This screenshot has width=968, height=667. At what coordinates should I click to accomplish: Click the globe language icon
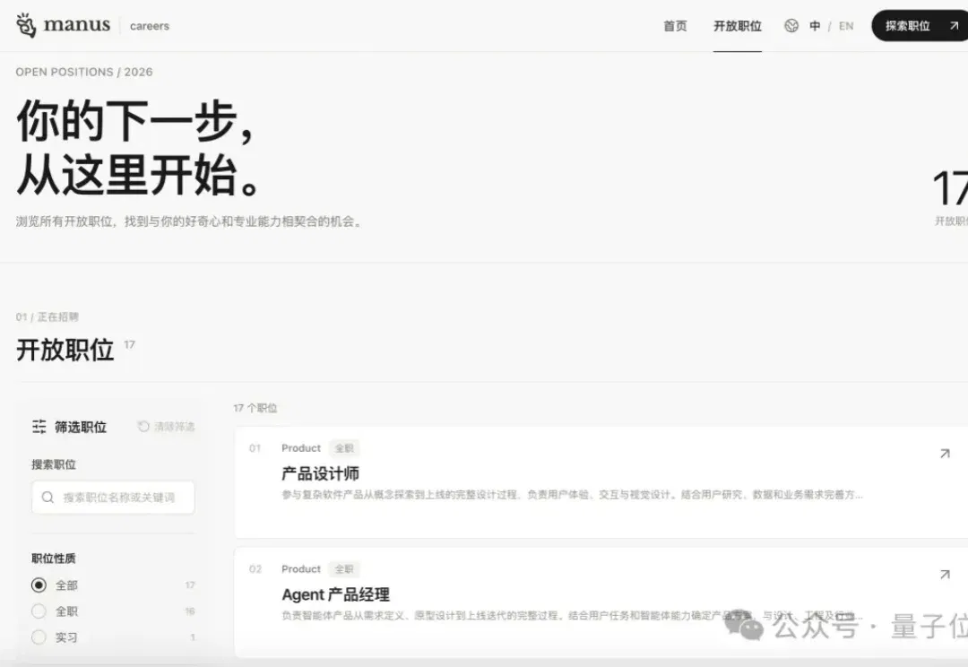(x=791, y=26)
